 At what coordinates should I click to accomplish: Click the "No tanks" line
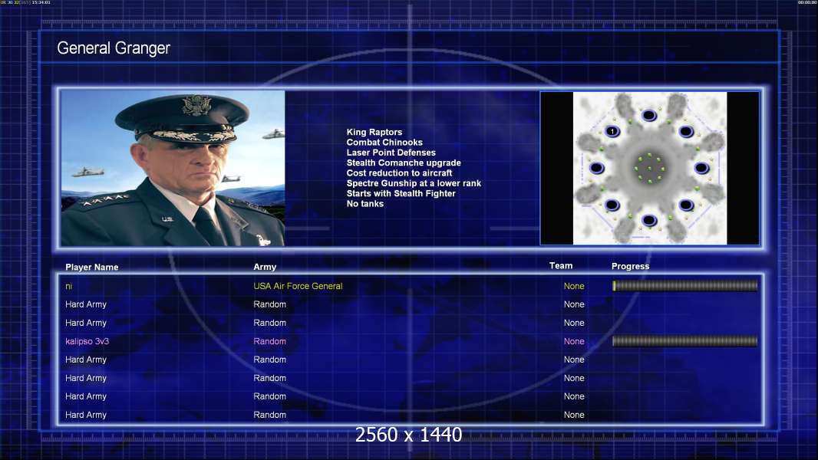364,204
